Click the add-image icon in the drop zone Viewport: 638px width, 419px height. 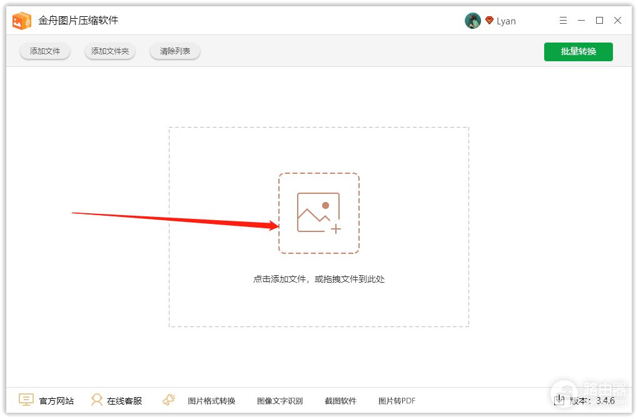tap(318, 213)
